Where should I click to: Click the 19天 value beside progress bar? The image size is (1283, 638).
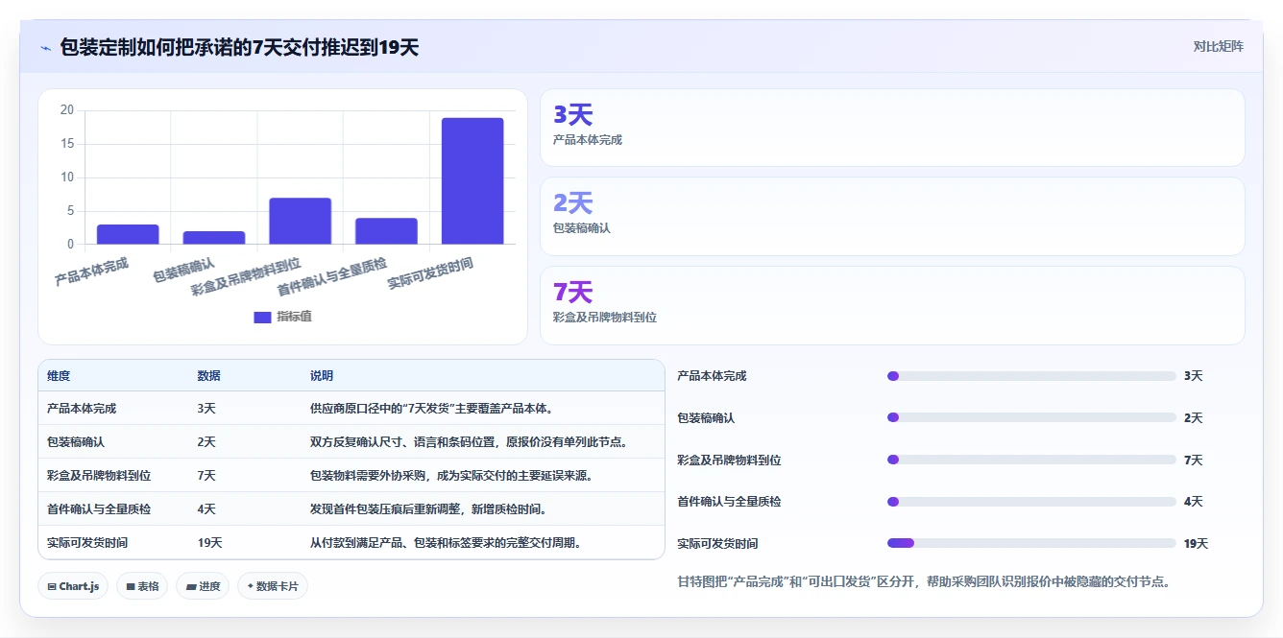tap(1197, 544)
